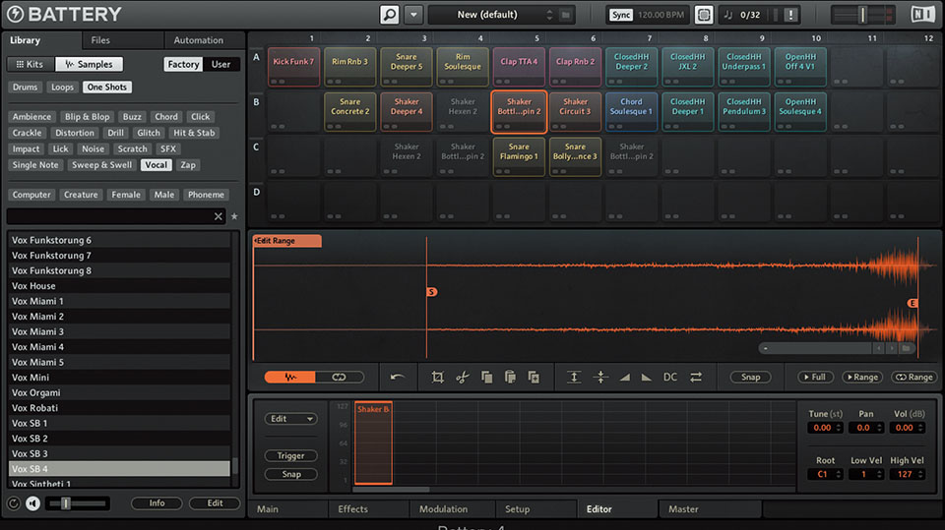Hit the exclamation panic button
Screen dimensions: 945x530
point(790,15)
